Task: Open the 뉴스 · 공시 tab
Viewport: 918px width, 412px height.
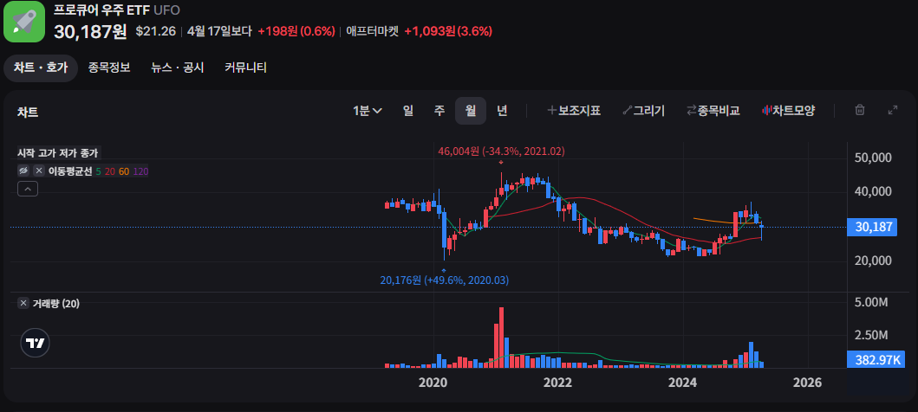Action: tap(178, 68)
